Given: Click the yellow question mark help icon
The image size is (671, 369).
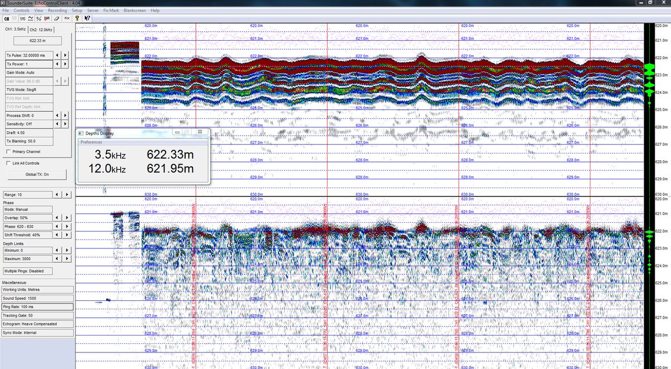Looking at the screenshot, I should point(78,18).
